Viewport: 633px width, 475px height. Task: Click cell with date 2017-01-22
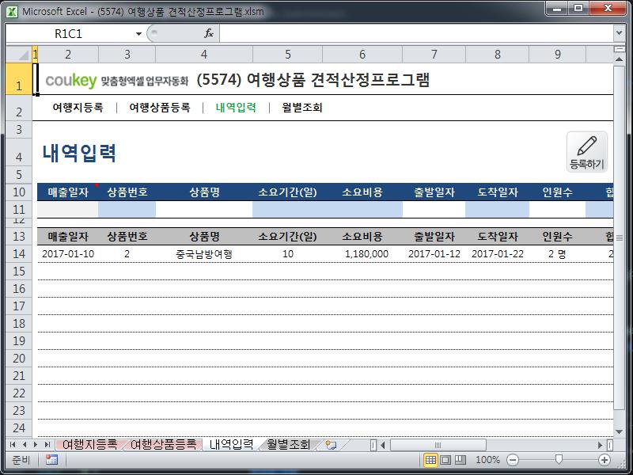pos(498,254)
